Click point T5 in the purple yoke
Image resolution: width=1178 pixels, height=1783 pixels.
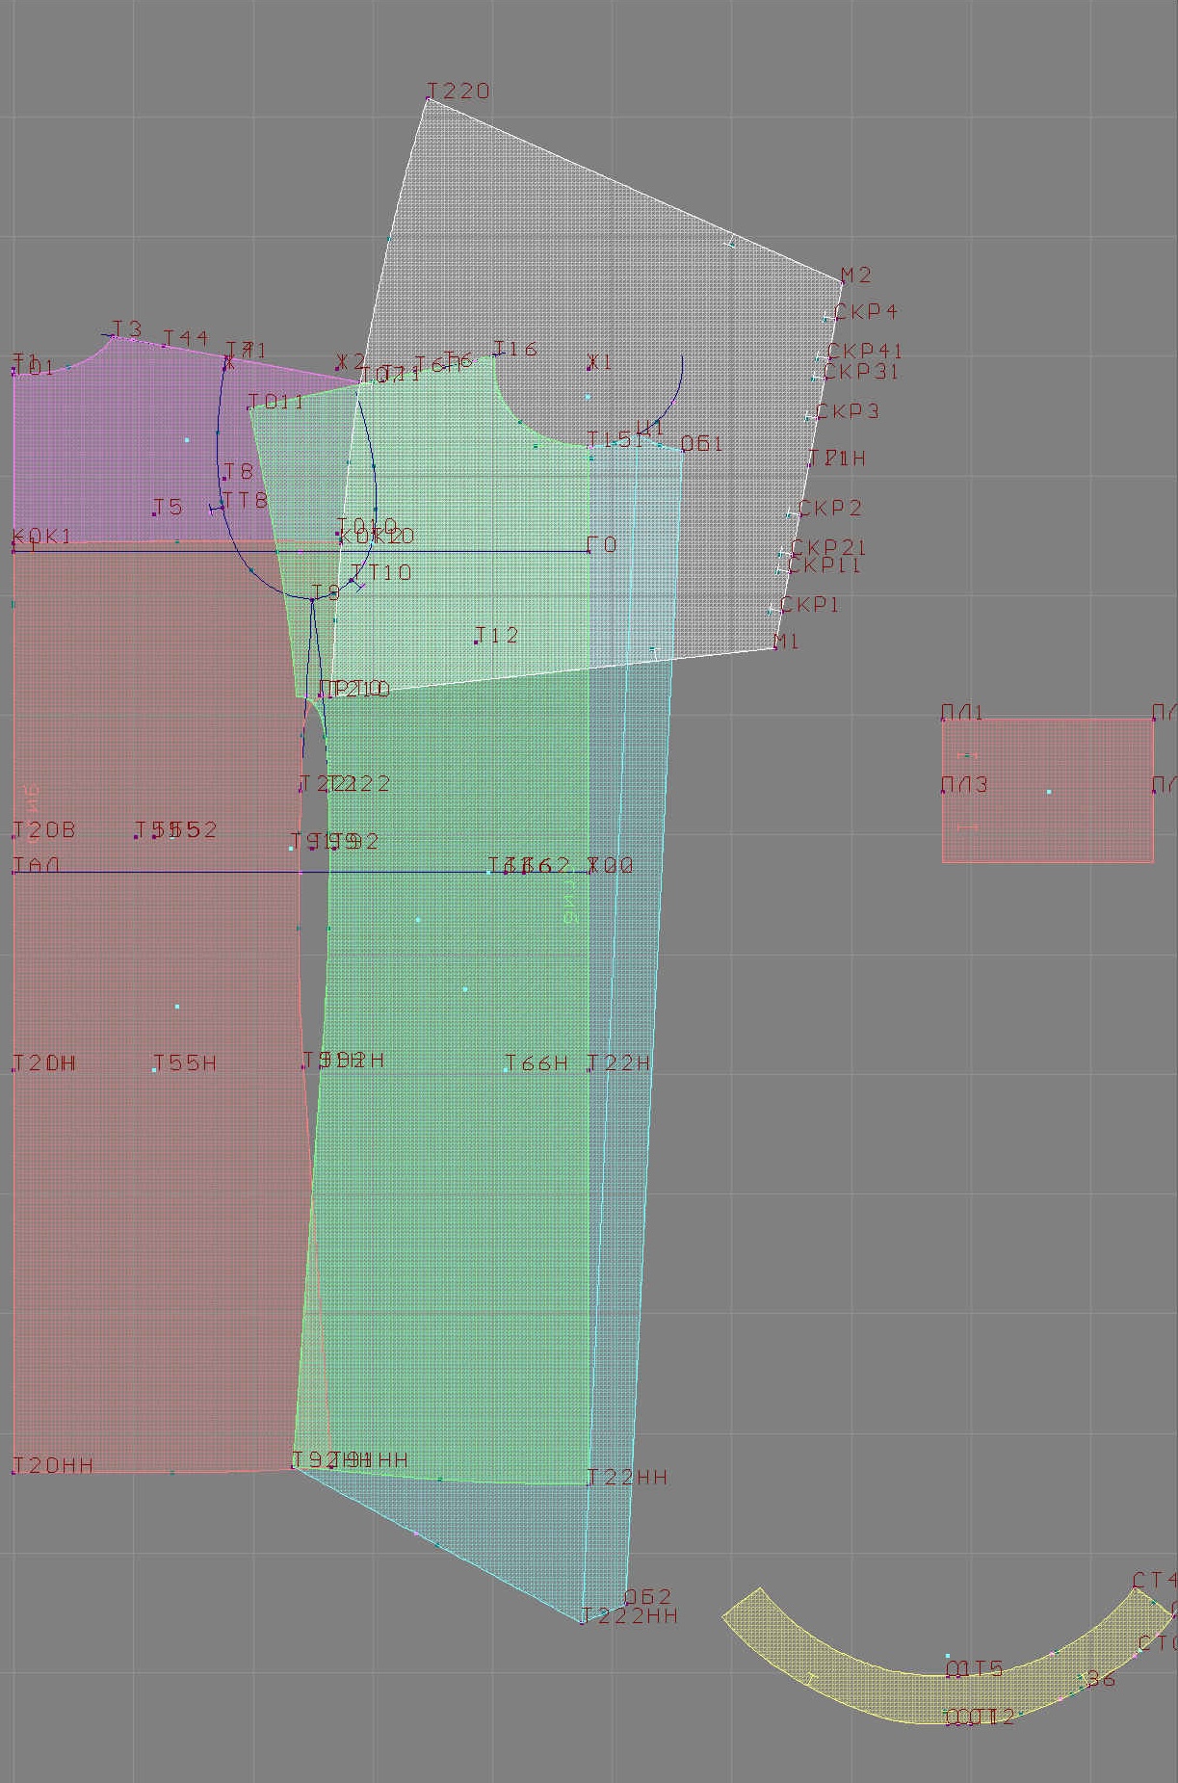click(x=154, y=513)
